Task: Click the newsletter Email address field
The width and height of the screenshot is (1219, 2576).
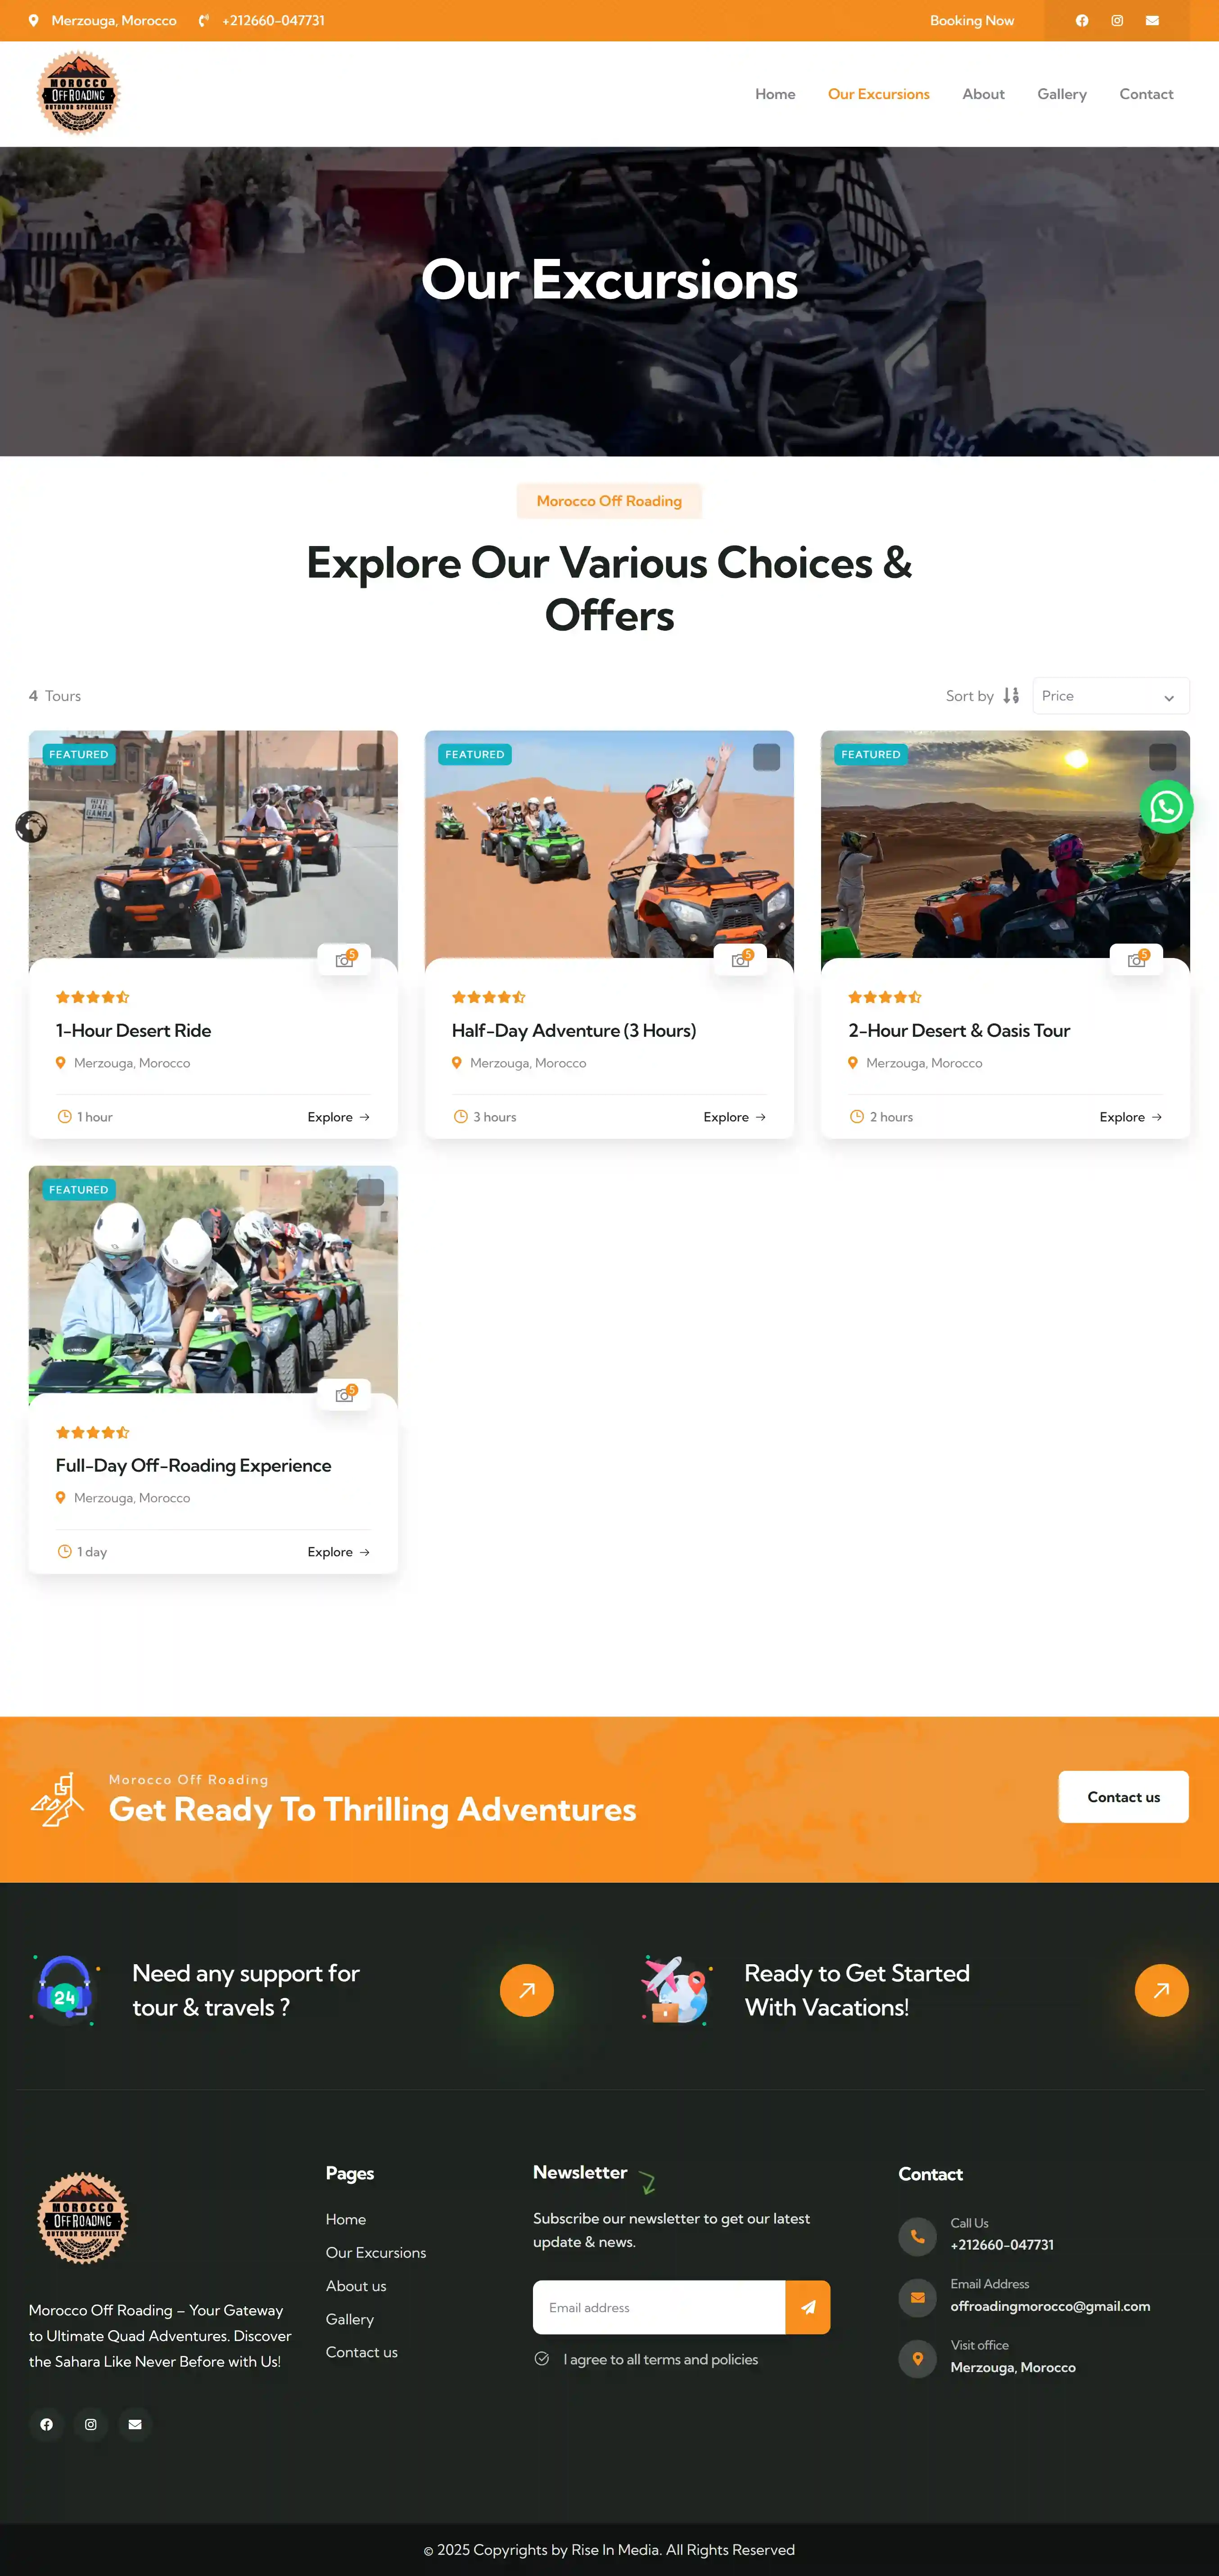Action: click(x=659, y=2307)
